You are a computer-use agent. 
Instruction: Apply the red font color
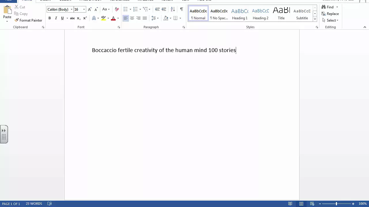(x=113, y=18)
